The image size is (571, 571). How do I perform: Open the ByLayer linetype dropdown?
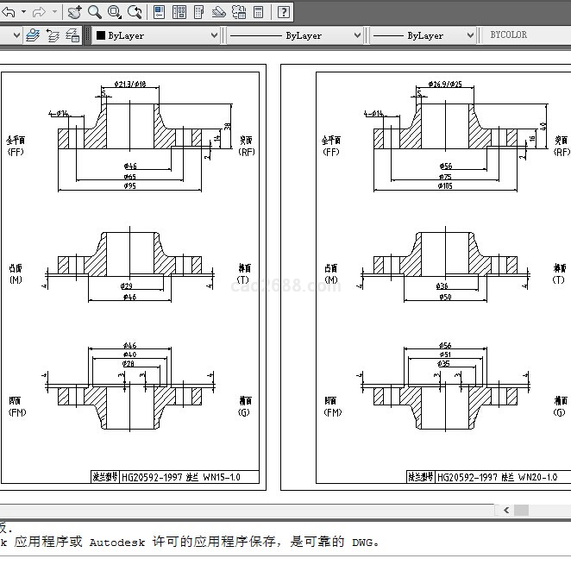click(356, 35)
